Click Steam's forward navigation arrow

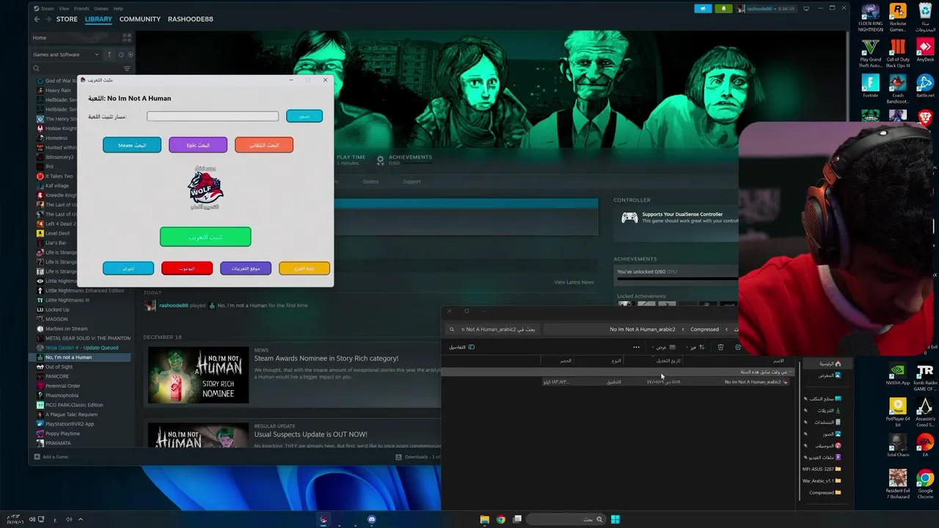point(48,19)
